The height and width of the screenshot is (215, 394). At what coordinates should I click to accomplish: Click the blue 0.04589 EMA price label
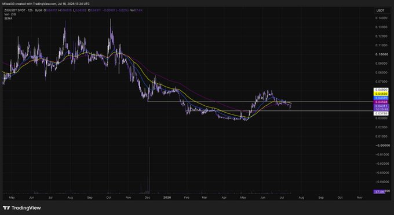coord(381,98)
